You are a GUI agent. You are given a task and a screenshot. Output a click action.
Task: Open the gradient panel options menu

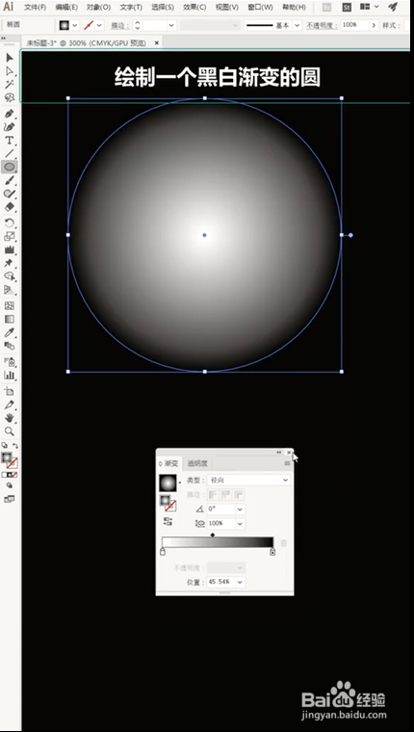pyautogui.click(x=287, y=463)
